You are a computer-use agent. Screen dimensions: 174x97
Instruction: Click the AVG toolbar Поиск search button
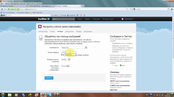[54, 15]
